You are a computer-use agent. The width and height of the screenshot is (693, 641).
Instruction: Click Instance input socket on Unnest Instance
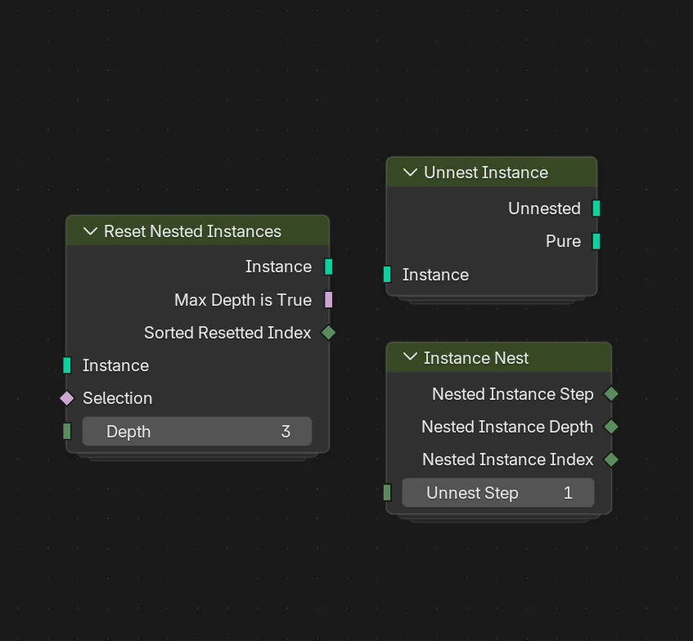pyautogui.click(x=387, y=275)
